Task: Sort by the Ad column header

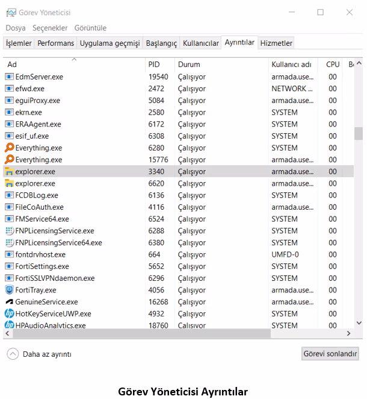Action: 74,64
